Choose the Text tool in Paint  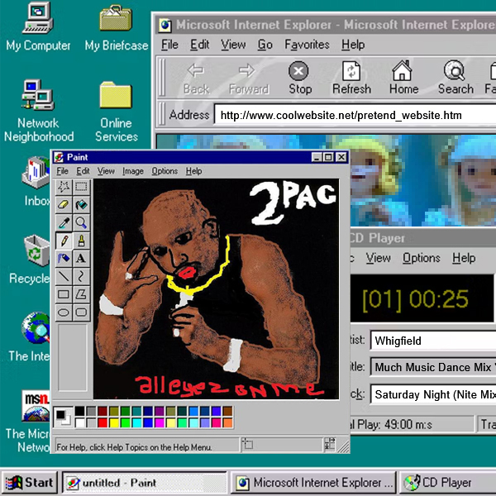(x=81, y=258)
